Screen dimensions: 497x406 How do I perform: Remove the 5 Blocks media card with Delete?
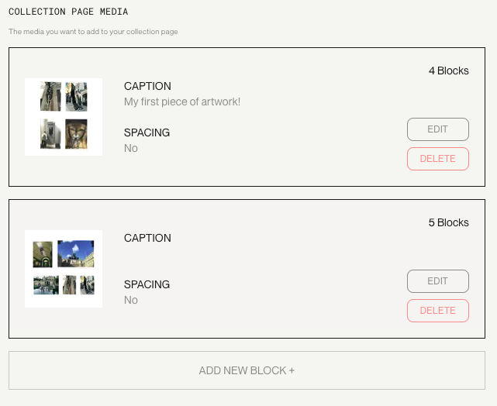[x=437, y=311]
